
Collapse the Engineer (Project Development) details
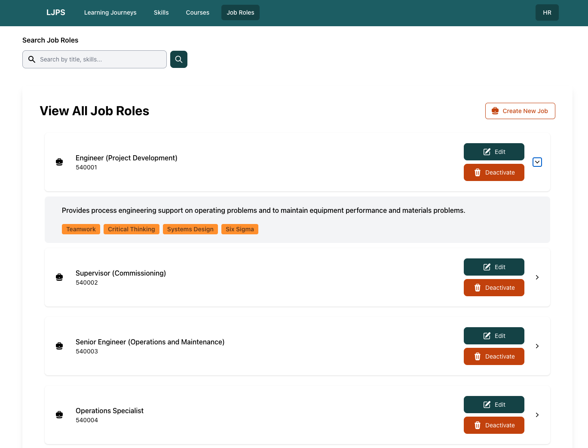coord(537,162)
